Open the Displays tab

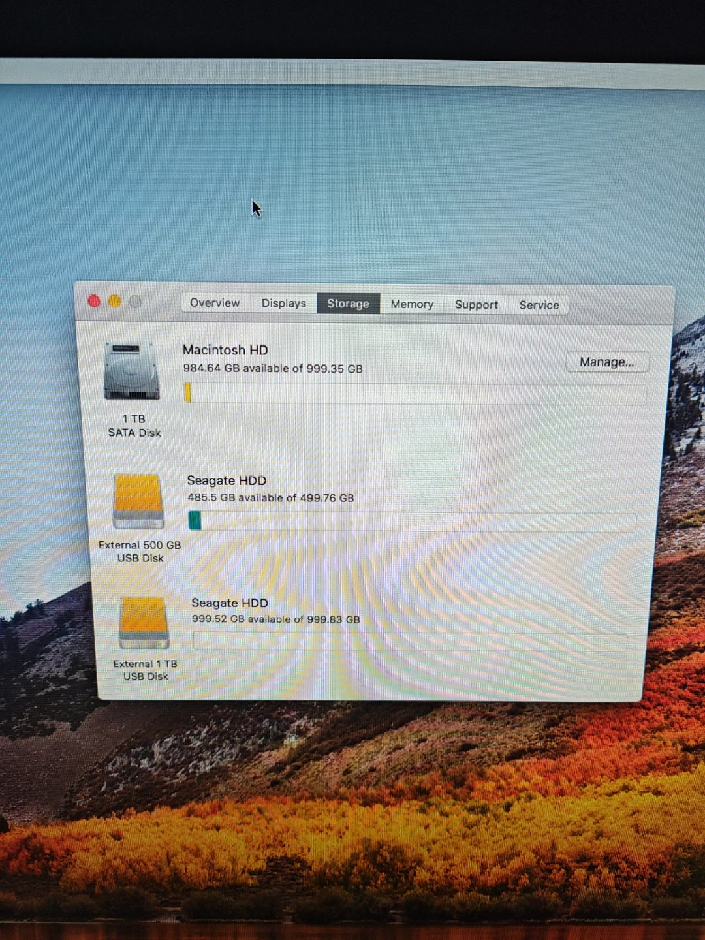point(283,304)
